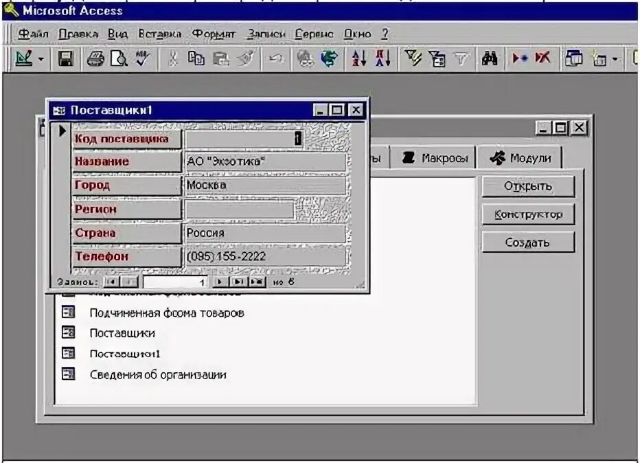Click the Copy icon in toolbar
Image resolution: width=640 pixels, height=463 pixels.
tap(196, 59)
